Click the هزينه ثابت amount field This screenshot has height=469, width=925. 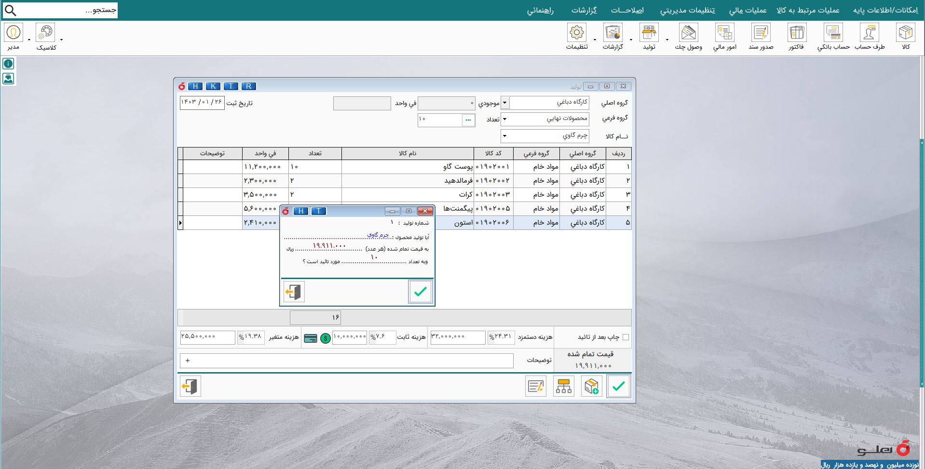[350, 337]
